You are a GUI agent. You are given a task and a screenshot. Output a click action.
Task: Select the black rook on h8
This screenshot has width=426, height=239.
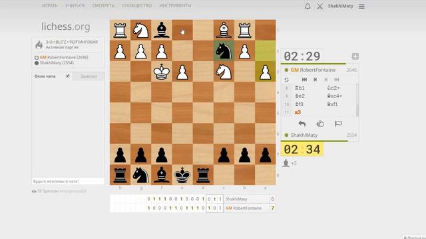120,175
